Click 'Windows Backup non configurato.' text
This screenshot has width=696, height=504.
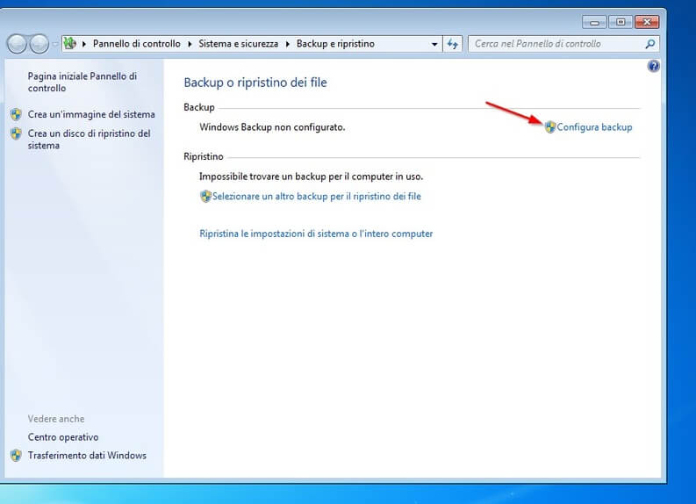(272, 127)
